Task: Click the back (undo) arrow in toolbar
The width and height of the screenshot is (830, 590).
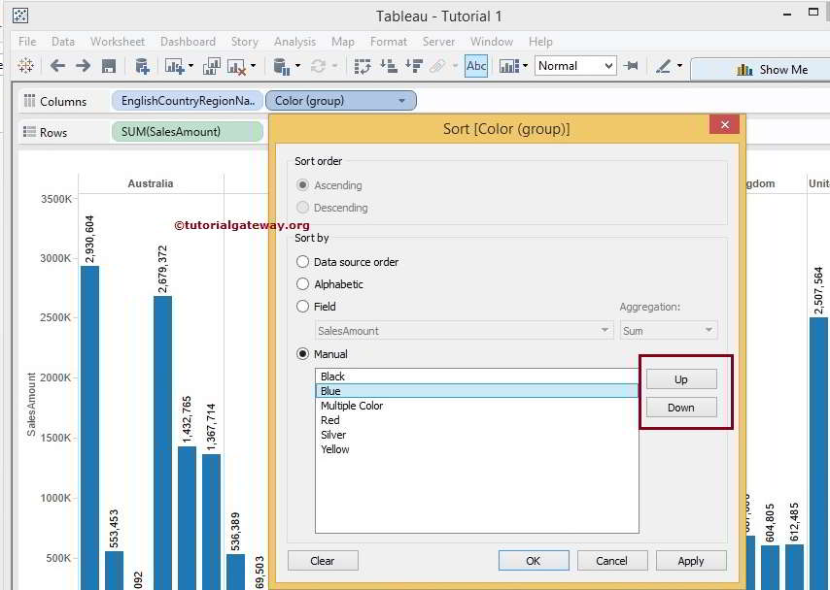Action: (x=57, y=66)
